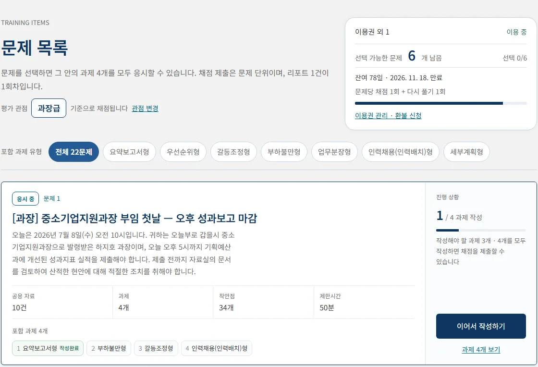Click the 과장급 evaluation level badge
Screen dimensions: 538x367
click(49, 108)
